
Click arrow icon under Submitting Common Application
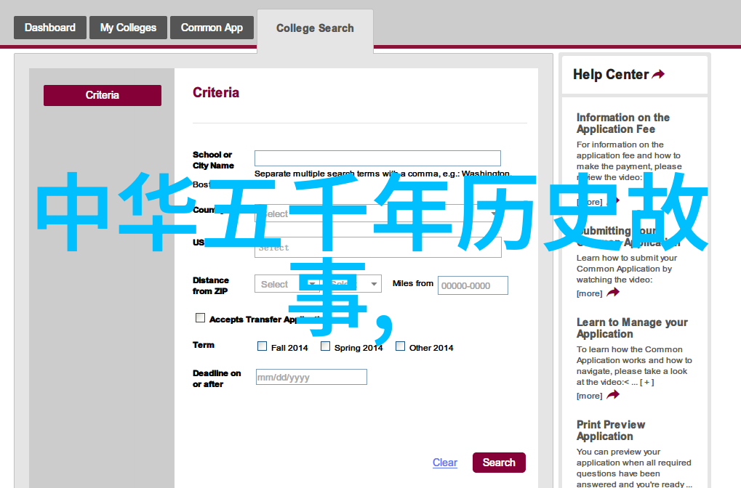pyautogui.click(x=613, y=293)
